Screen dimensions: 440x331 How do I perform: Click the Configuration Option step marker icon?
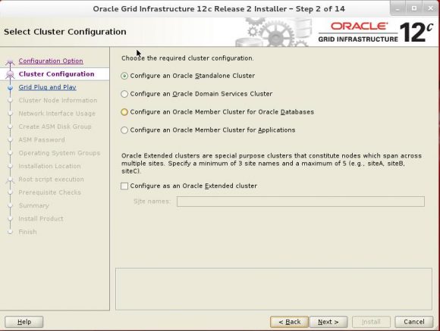pos(10,62)
